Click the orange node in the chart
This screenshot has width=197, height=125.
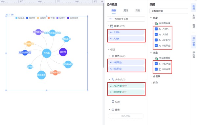[x=55, y=73]
